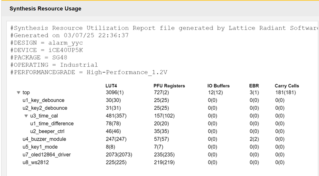Click the 7(7) PFU Registers value
This screenshot has width=319, height=176.
click(x=158, y=147)
